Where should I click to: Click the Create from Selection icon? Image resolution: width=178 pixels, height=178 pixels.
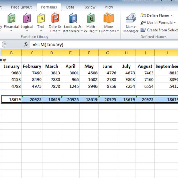[x=143, y=30]
